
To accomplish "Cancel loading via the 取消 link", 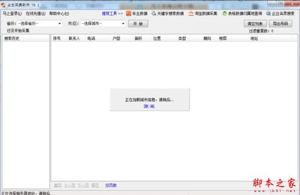I will pos(149,106).
